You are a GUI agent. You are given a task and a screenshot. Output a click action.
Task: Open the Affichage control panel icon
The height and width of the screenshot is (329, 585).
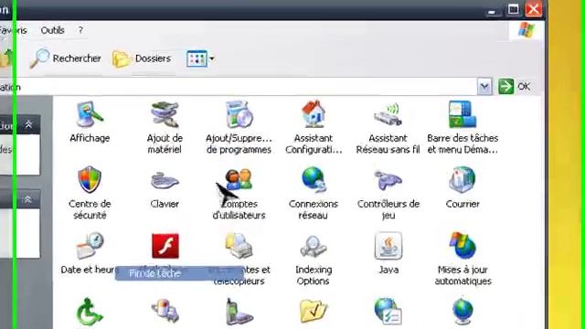click(90, 115)
